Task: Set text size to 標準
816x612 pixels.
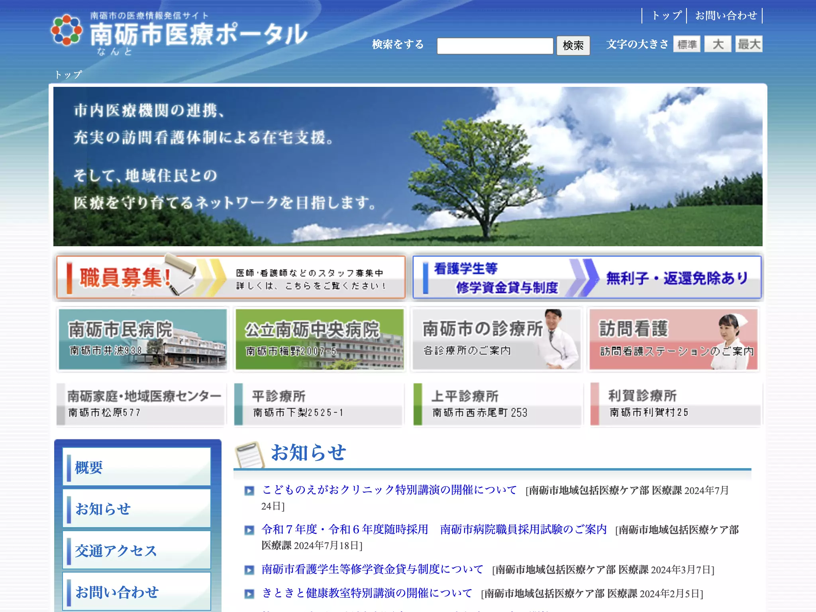Action: click(x=687, y=44)
